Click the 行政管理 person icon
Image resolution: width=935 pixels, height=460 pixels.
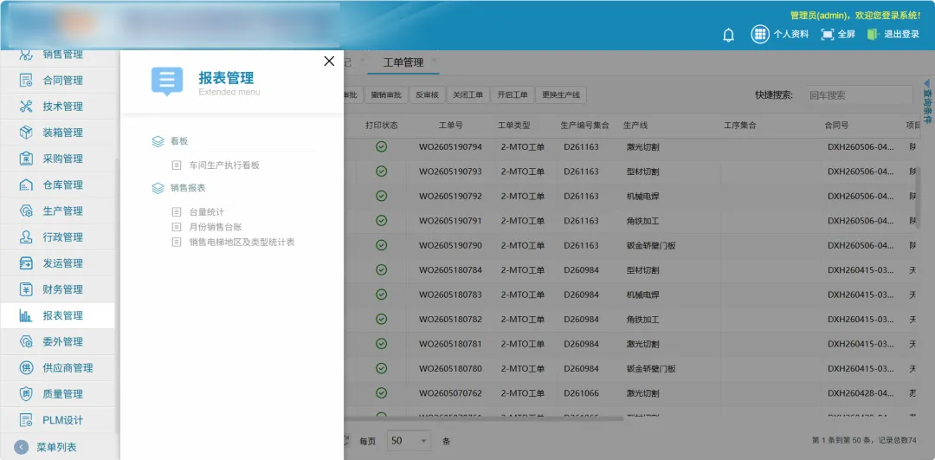click(26, 236)
